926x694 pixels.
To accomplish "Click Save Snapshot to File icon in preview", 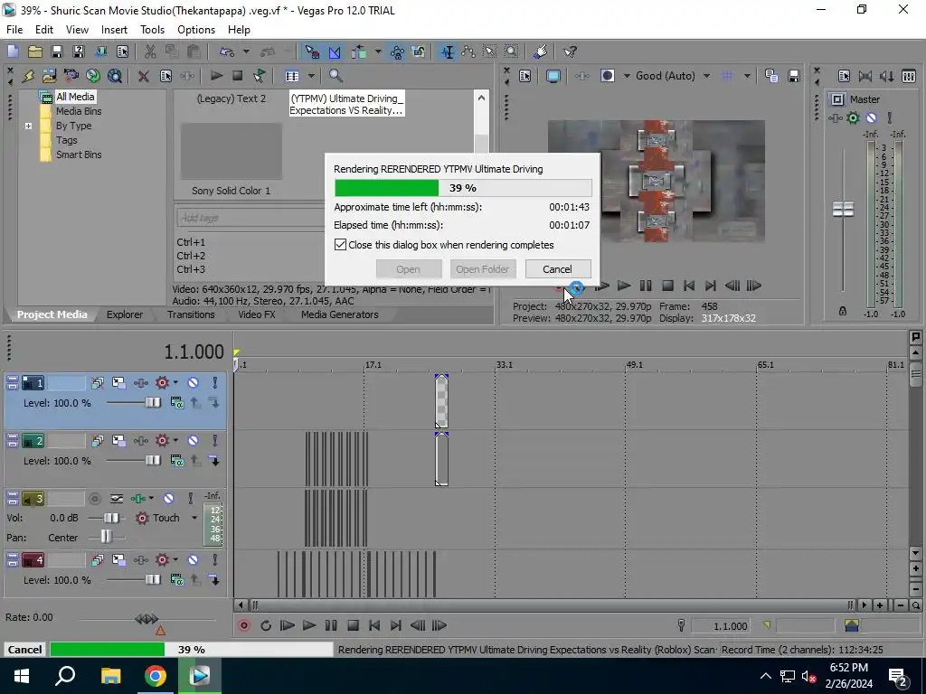I will pyautogui.click(x=794, y=76).
